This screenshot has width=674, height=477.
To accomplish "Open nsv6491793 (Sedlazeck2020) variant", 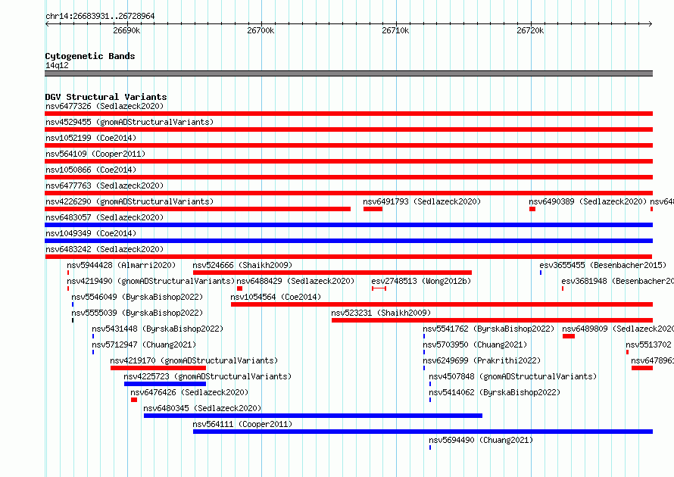I will tap(422, 201).
